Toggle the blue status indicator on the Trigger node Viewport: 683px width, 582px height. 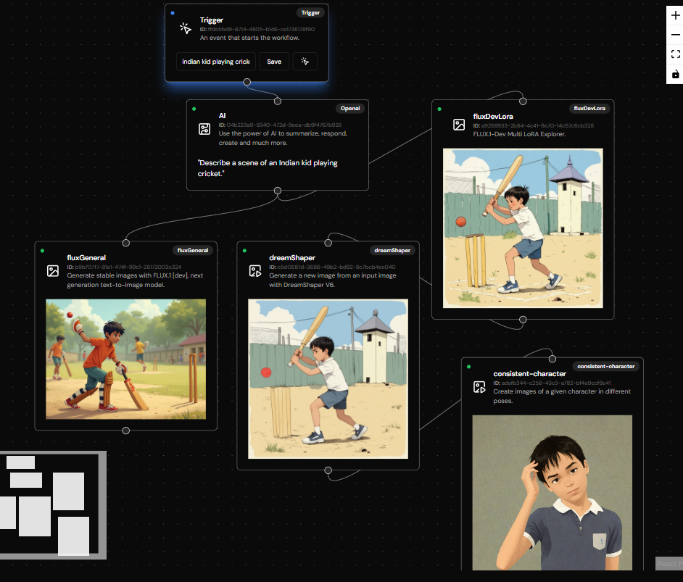[172, 12]
